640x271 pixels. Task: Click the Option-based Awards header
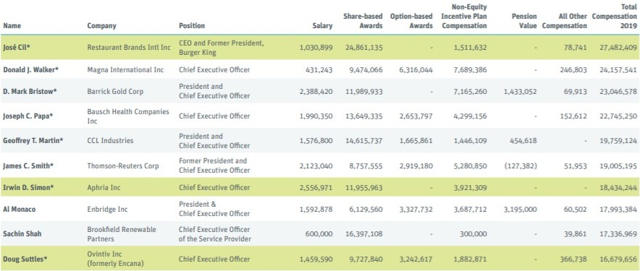click(411, 21)
